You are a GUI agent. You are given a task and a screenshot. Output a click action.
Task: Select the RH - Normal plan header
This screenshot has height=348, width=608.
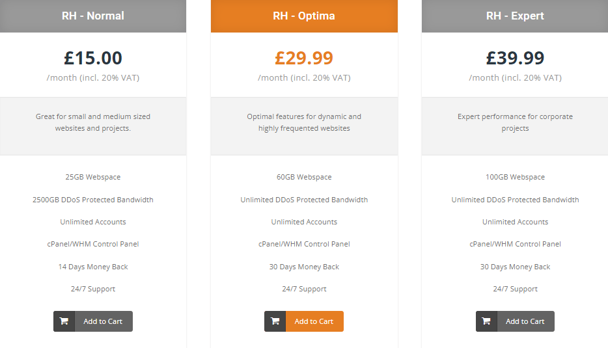click(93, 16)
